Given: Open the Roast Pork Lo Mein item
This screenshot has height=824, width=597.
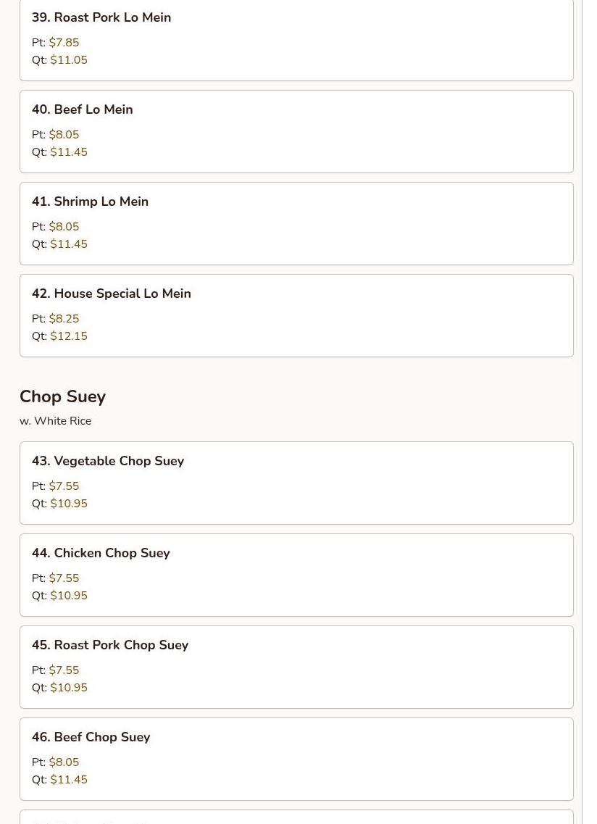Looking at the screenshot, I should tap(296, 39).
